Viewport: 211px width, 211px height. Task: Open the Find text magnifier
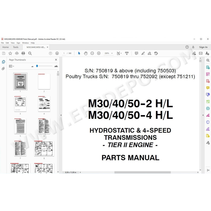pos(30,53)
